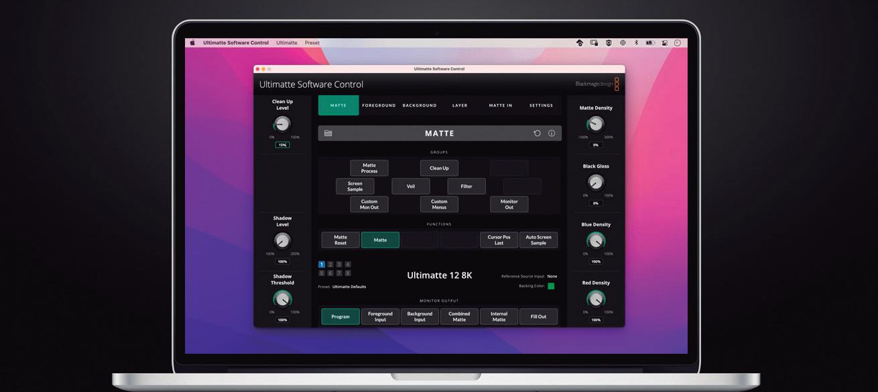Select Ultimatte unit number 1
The height and width of the screenshot is (392, 878).
[x=322, y=265]
